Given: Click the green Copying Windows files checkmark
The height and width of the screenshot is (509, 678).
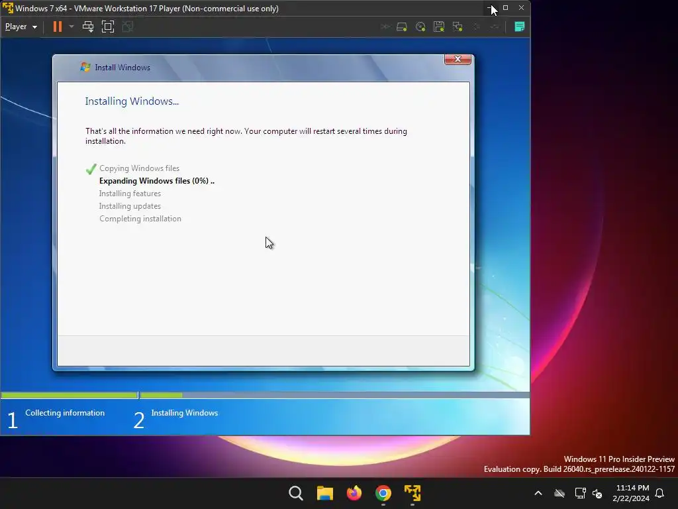Looking at the screenshot, I should pos(91,169).
